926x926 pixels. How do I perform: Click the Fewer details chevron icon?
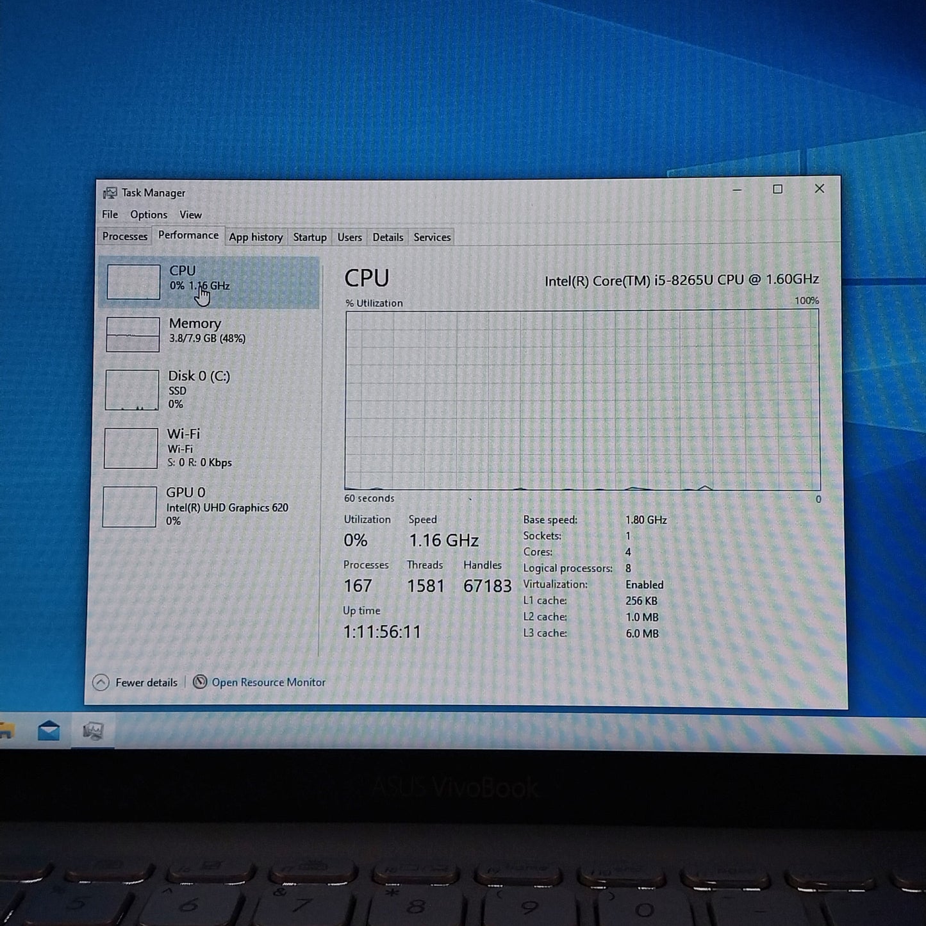point(101,682)
